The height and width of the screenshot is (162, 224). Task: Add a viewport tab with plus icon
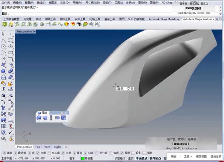coord(66,147)
